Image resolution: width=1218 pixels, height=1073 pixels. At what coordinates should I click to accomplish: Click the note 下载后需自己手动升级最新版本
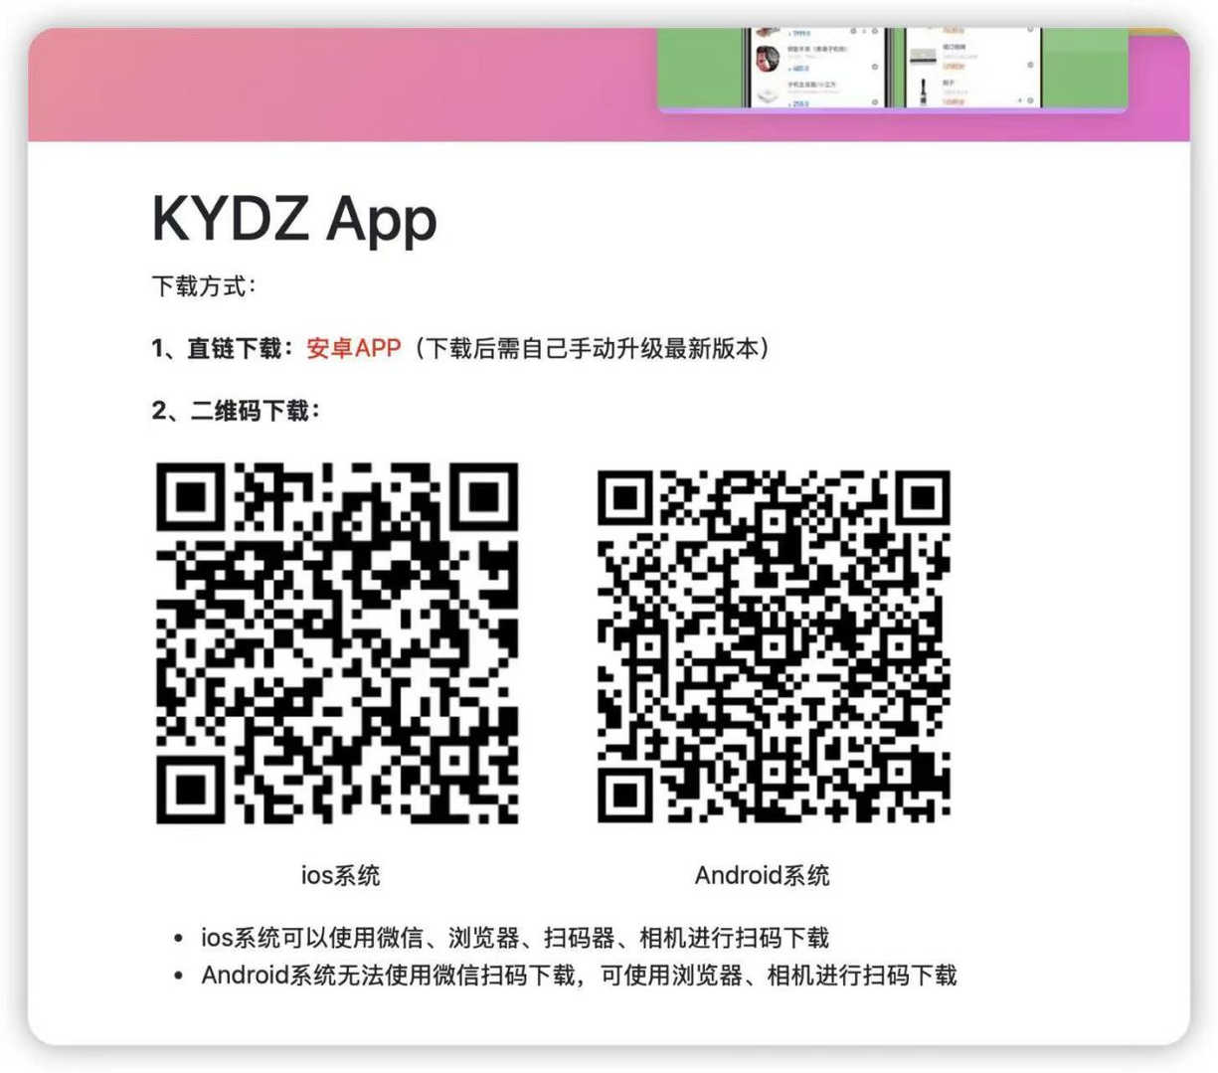pyautogui.click(x=592, y=348)
